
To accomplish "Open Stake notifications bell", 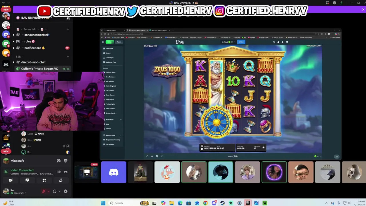I will [283, 42].
